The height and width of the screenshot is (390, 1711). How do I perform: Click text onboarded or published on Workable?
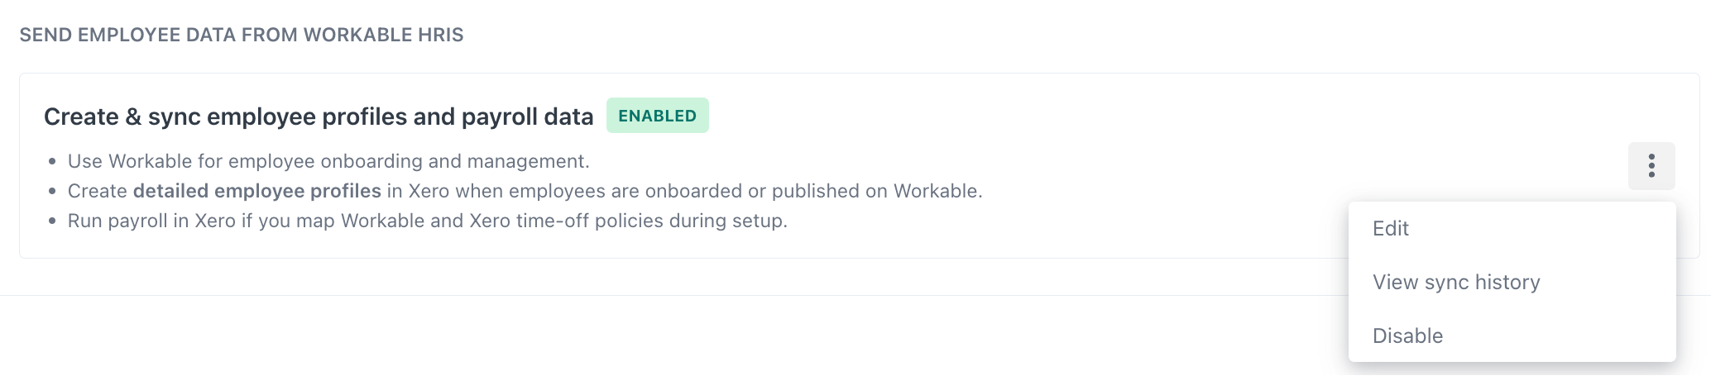coord(814,191)
